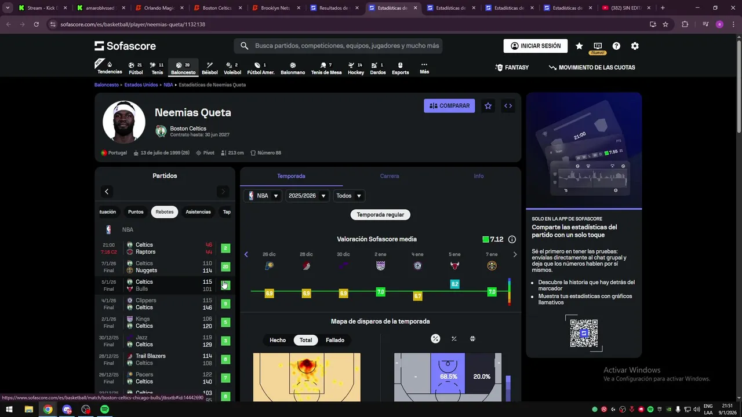
Task: Switch to the Info tab
Action: tap(479, 176)
